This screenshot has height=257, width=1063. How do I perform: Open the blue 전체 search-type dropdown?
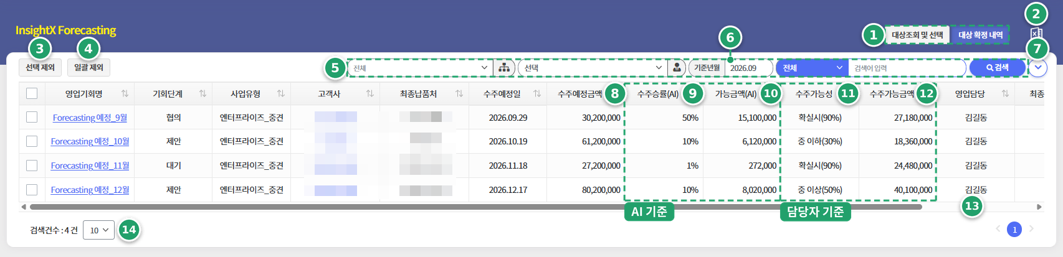click(813, 67)
